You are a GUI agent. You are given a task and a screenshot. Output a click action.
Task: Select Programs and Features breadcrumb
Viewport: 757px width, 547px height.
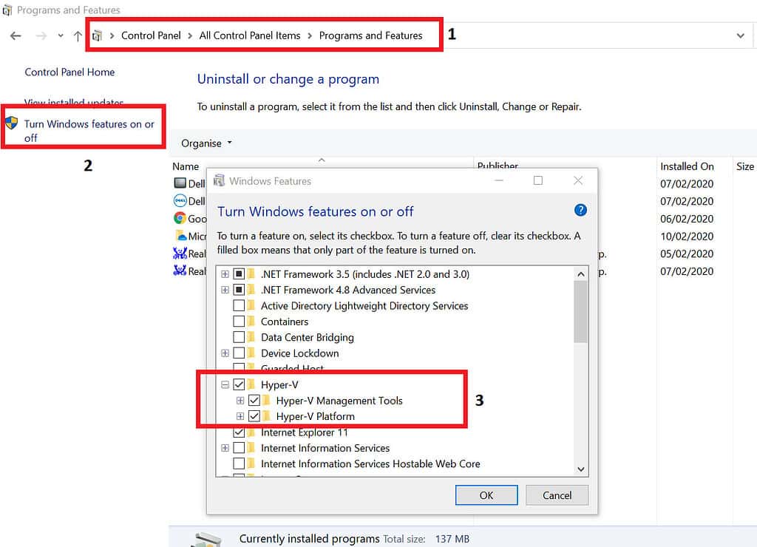click(370, 35)
